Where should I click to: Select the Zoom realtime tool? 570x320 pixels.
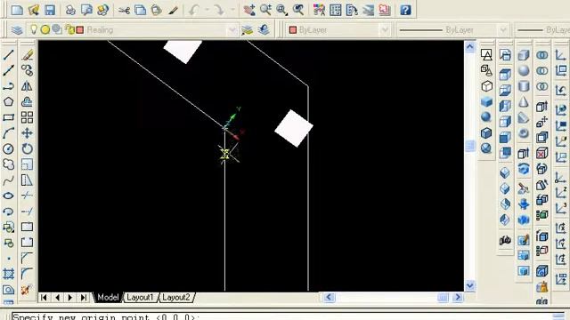pos(265,10)
